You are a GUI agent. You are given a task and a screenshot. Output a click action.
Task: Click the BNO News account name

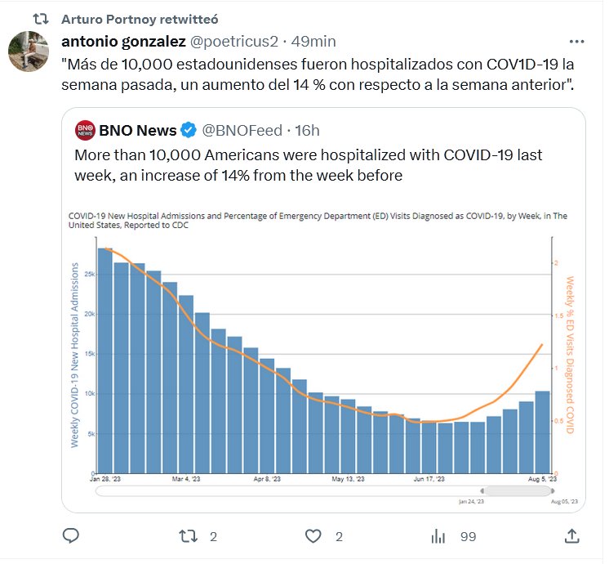click(x=137, y=130)
